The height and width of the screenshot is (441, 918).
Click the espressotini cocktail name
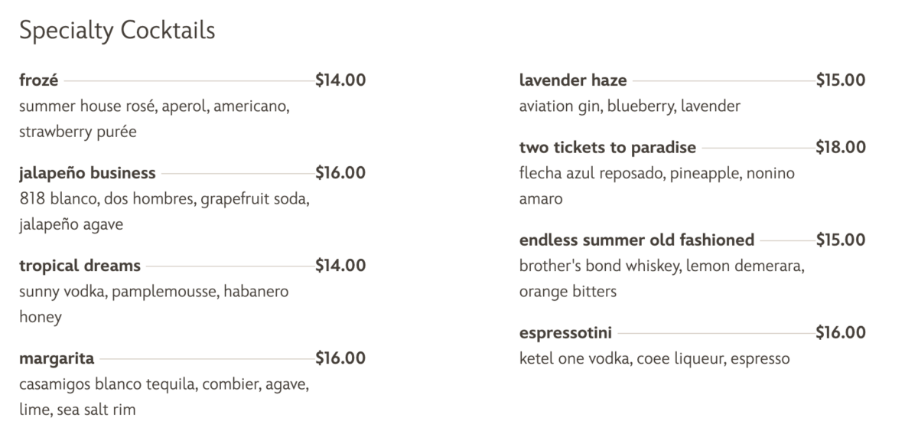565,332
